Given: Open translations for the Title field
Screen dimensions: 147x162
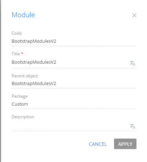Looking at the screenshot, I should [x=133, y=63].
